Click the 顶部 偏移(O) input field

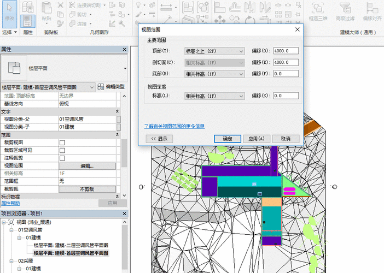click(x=286, y=51)
